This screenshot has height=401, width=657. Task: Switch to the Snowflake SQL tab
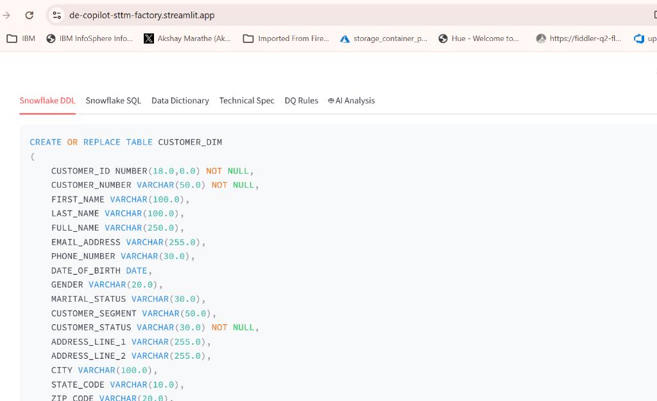(x=113, y=101)
